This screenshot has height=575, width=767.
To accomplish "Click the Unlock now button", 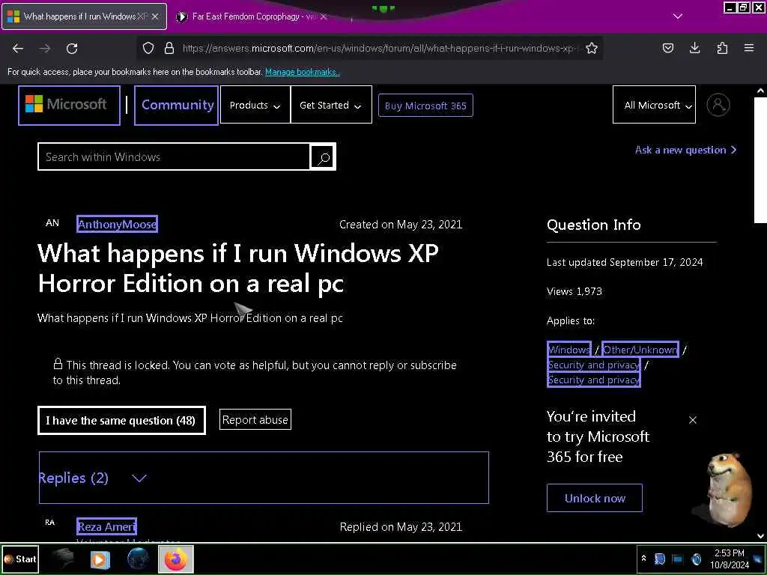I will point(594,498).
